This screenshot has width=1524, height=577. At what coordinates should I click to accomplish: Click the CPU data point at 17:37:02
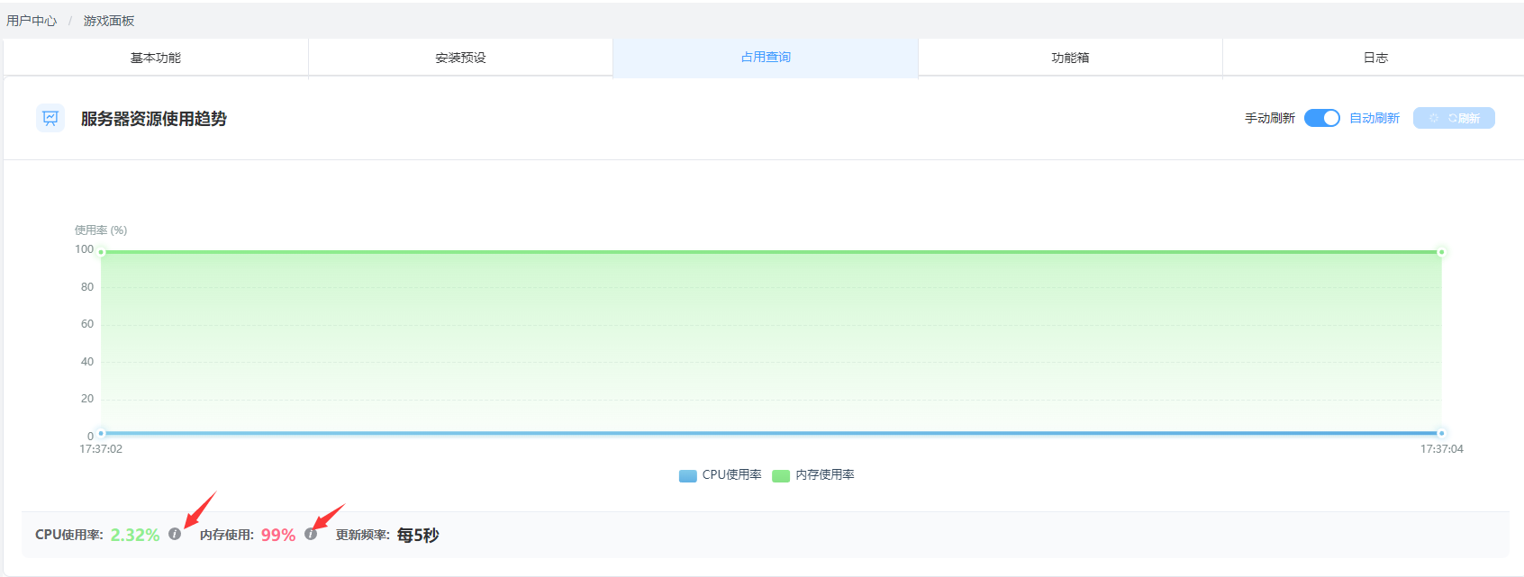pyautogui.click(x=101, y=433)
